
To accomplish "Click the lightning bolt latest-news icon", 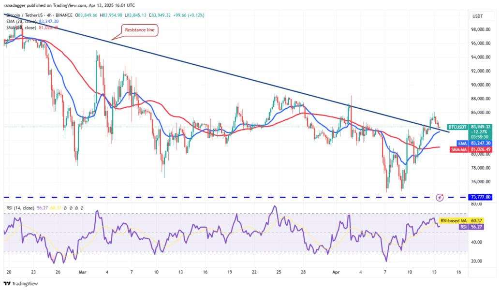I will [440, 198].
